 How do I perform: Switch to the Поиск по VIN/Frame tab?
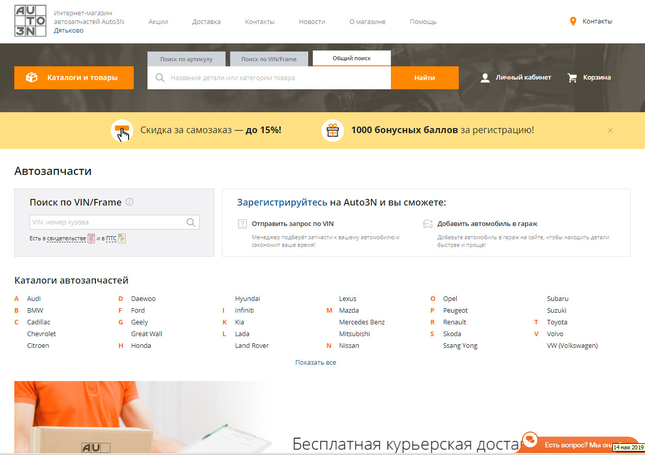pos(269,59)
